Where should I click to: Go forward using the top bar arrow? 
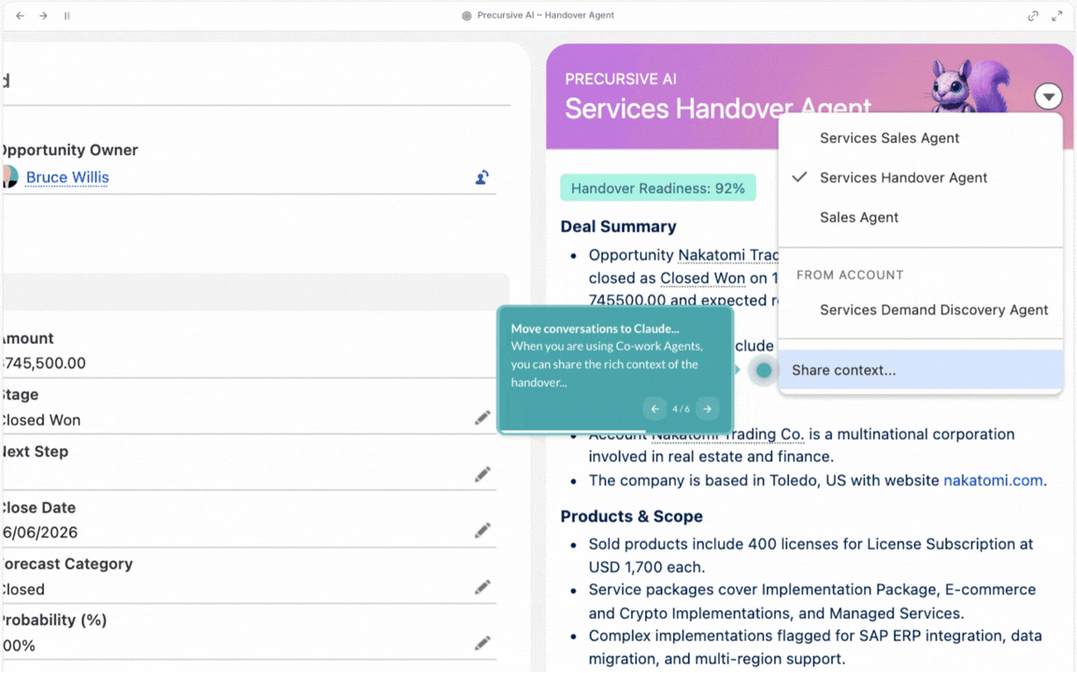[x=43, y=15]
